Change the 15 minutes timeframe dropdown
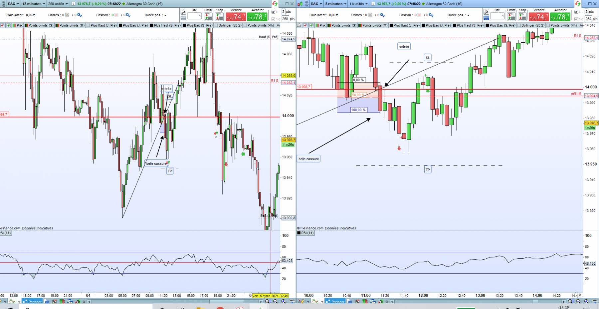 [x=34, y=4]
